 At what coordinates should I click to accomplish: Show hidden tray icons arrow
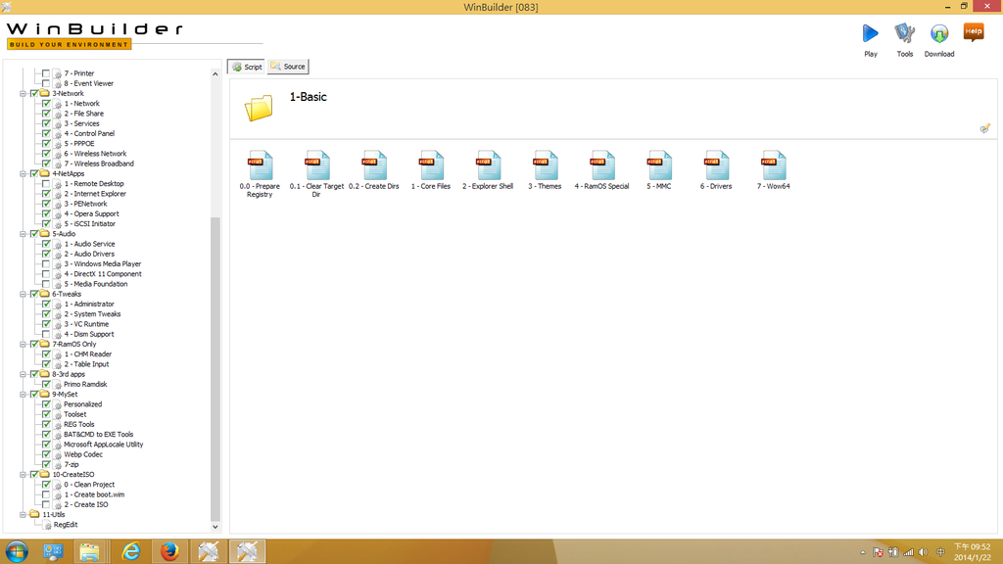tap(863, 552)
